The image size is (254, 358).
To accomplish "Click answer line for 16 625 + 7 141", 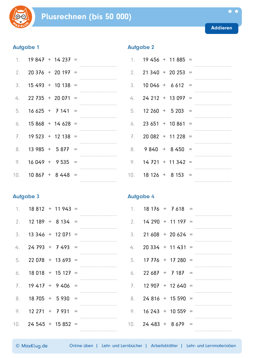I will tap(98, 114).
